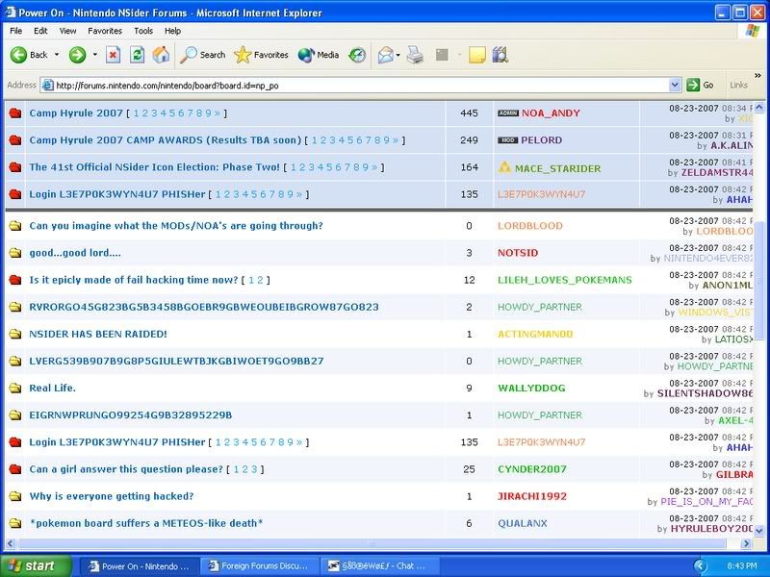Stop page loading with the red X icon

click(113, 55)
